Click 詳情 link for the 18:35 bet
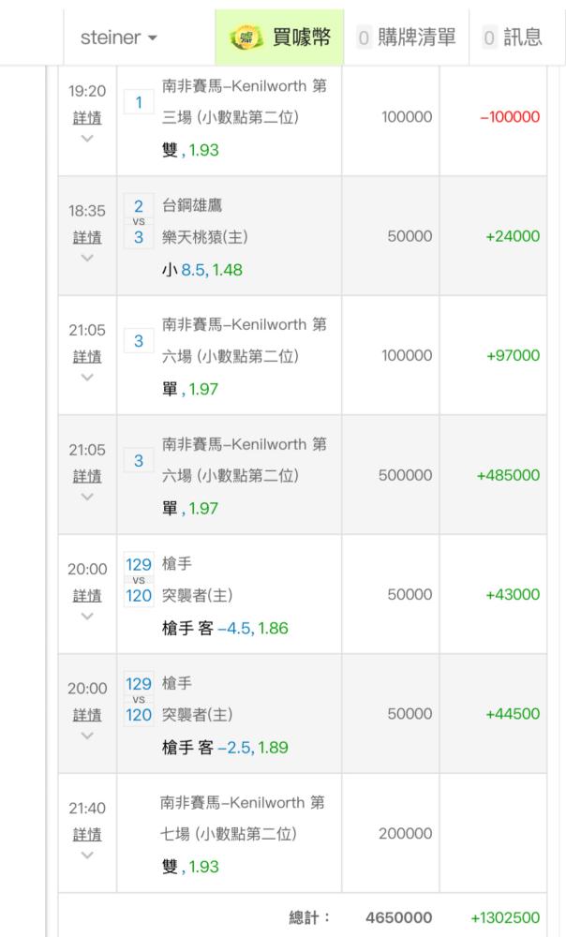The width and height of the screenshot is (566, 937). click(x=87, y=237)
